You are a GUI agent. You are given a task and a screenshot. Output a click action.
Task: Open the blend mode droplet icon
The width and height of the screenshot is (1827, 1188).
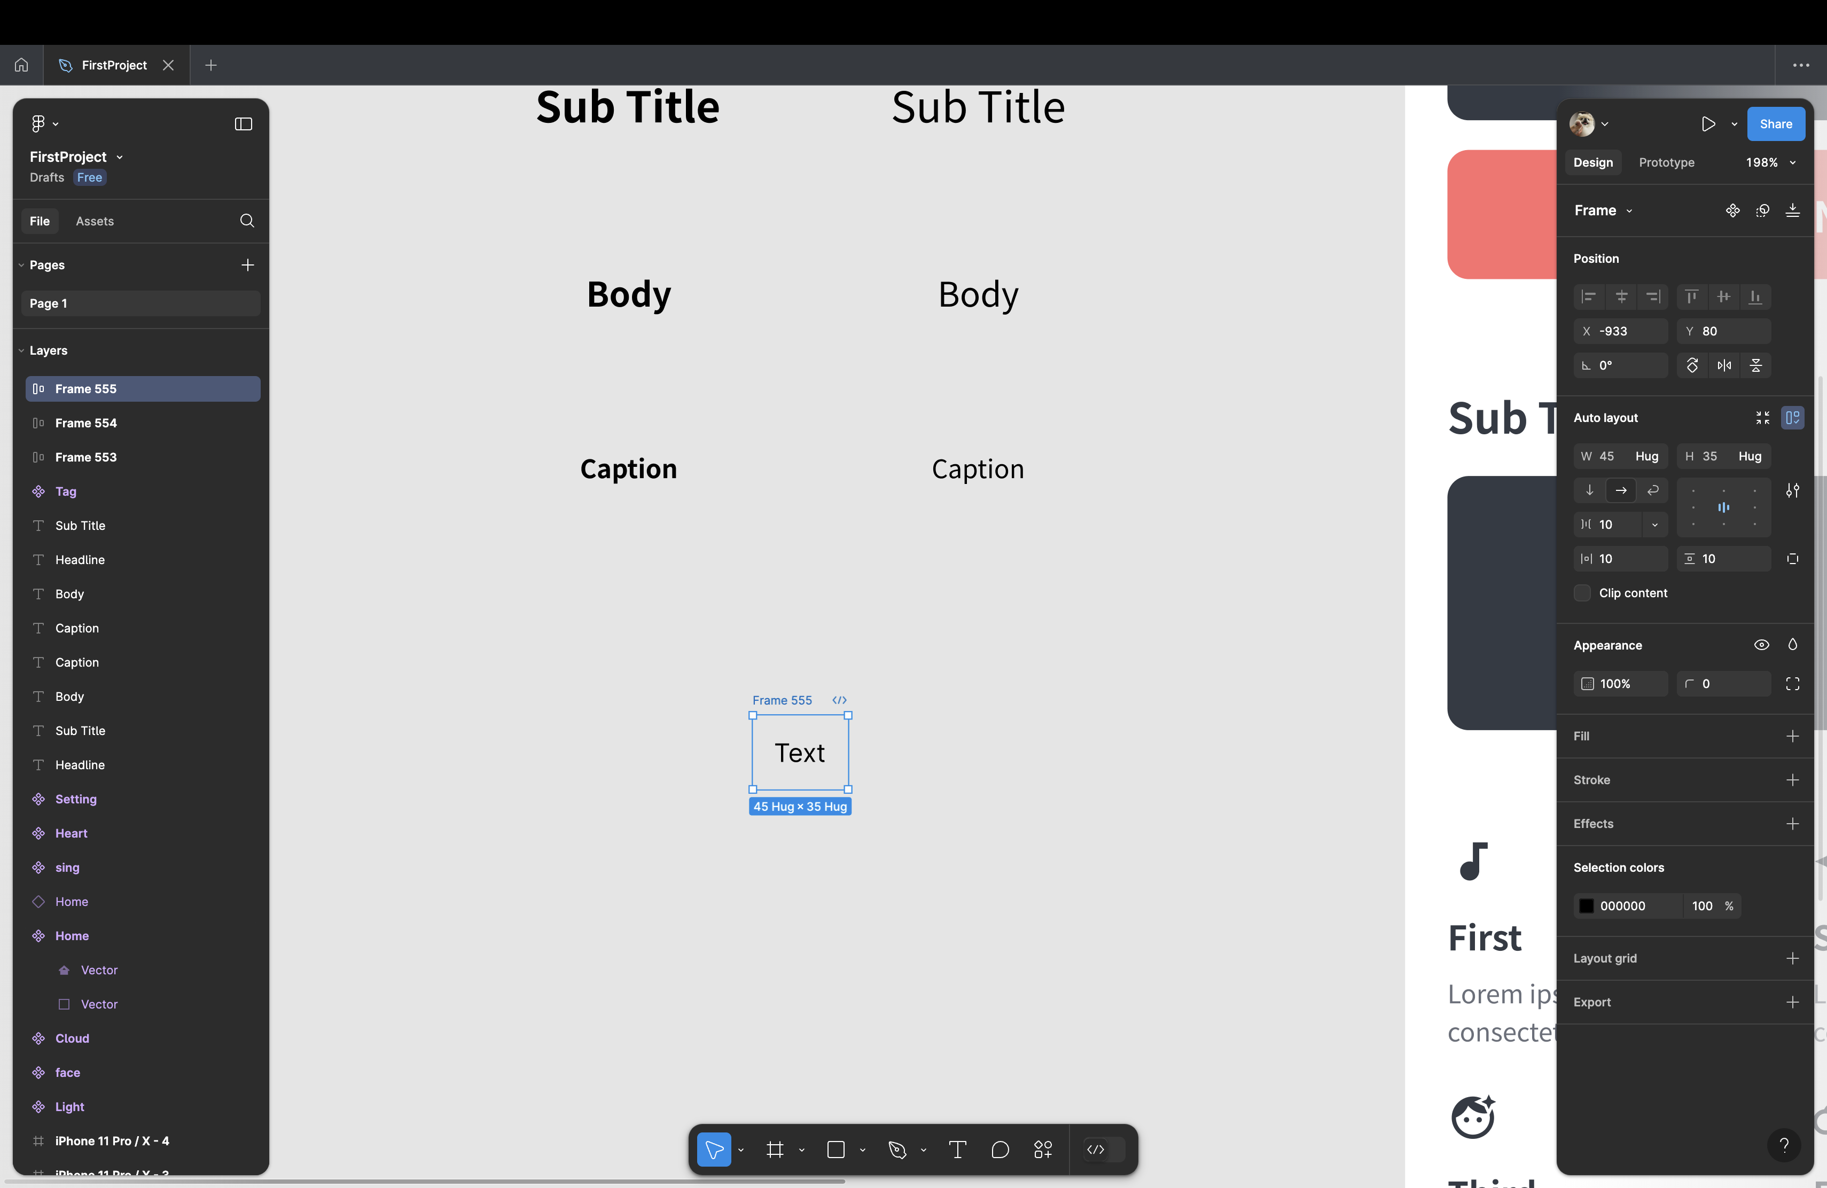(1792, 645)
